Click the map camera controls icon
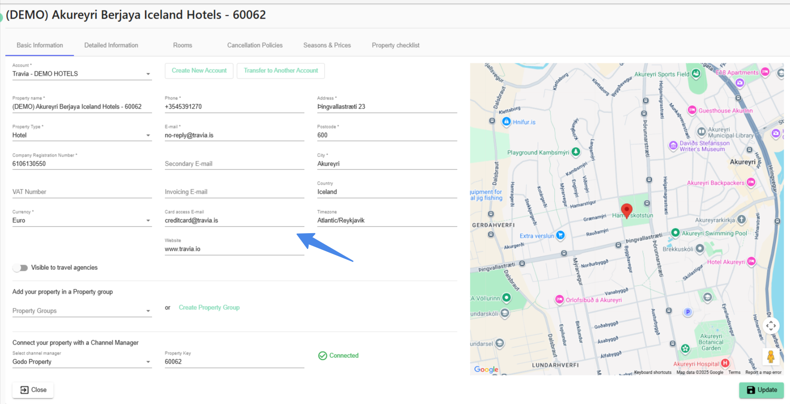Viewport: 790px width, 404px height. pyautogui.click(x=771, y=326)
